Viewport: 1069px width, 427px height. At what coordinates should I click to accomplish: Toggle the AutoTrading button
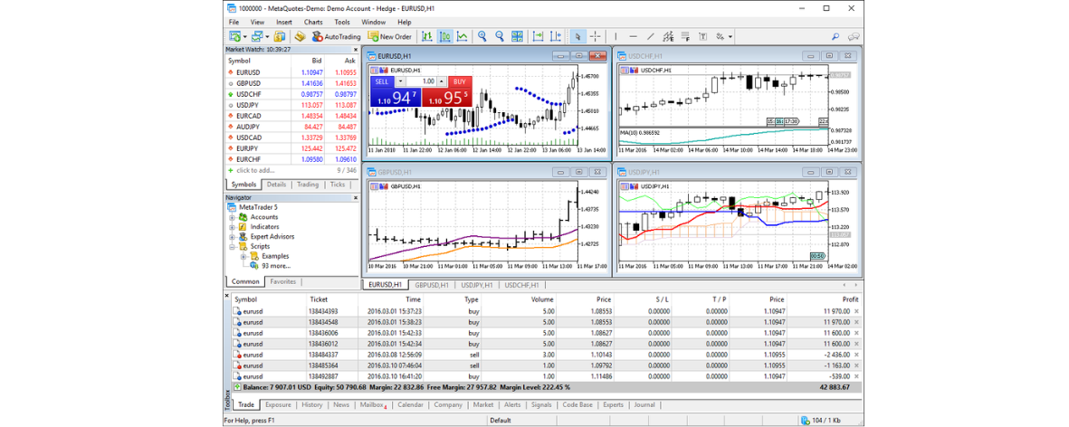[x=337, y=36]
